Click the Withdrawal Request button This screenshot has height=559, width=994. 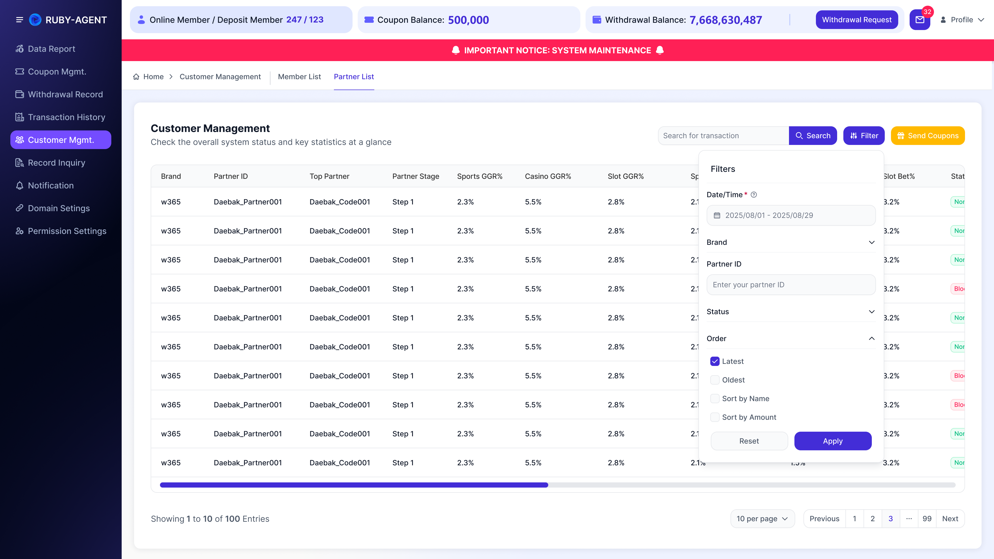click(857, 20)
